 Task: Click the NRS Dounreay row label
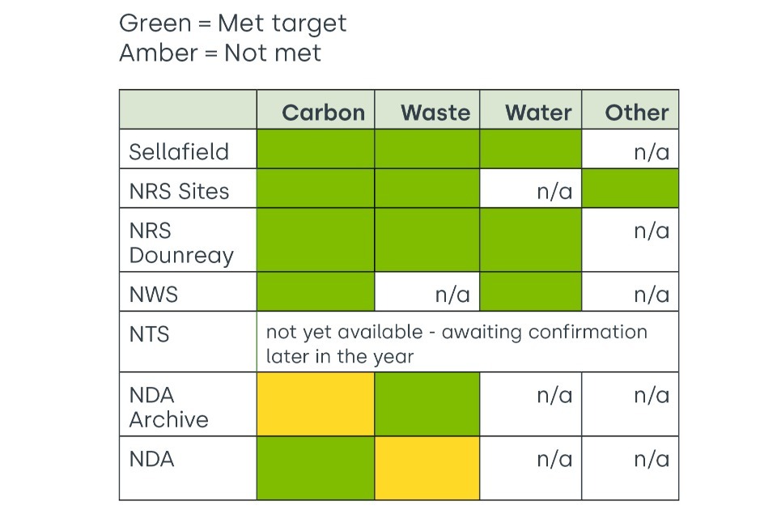181,243
